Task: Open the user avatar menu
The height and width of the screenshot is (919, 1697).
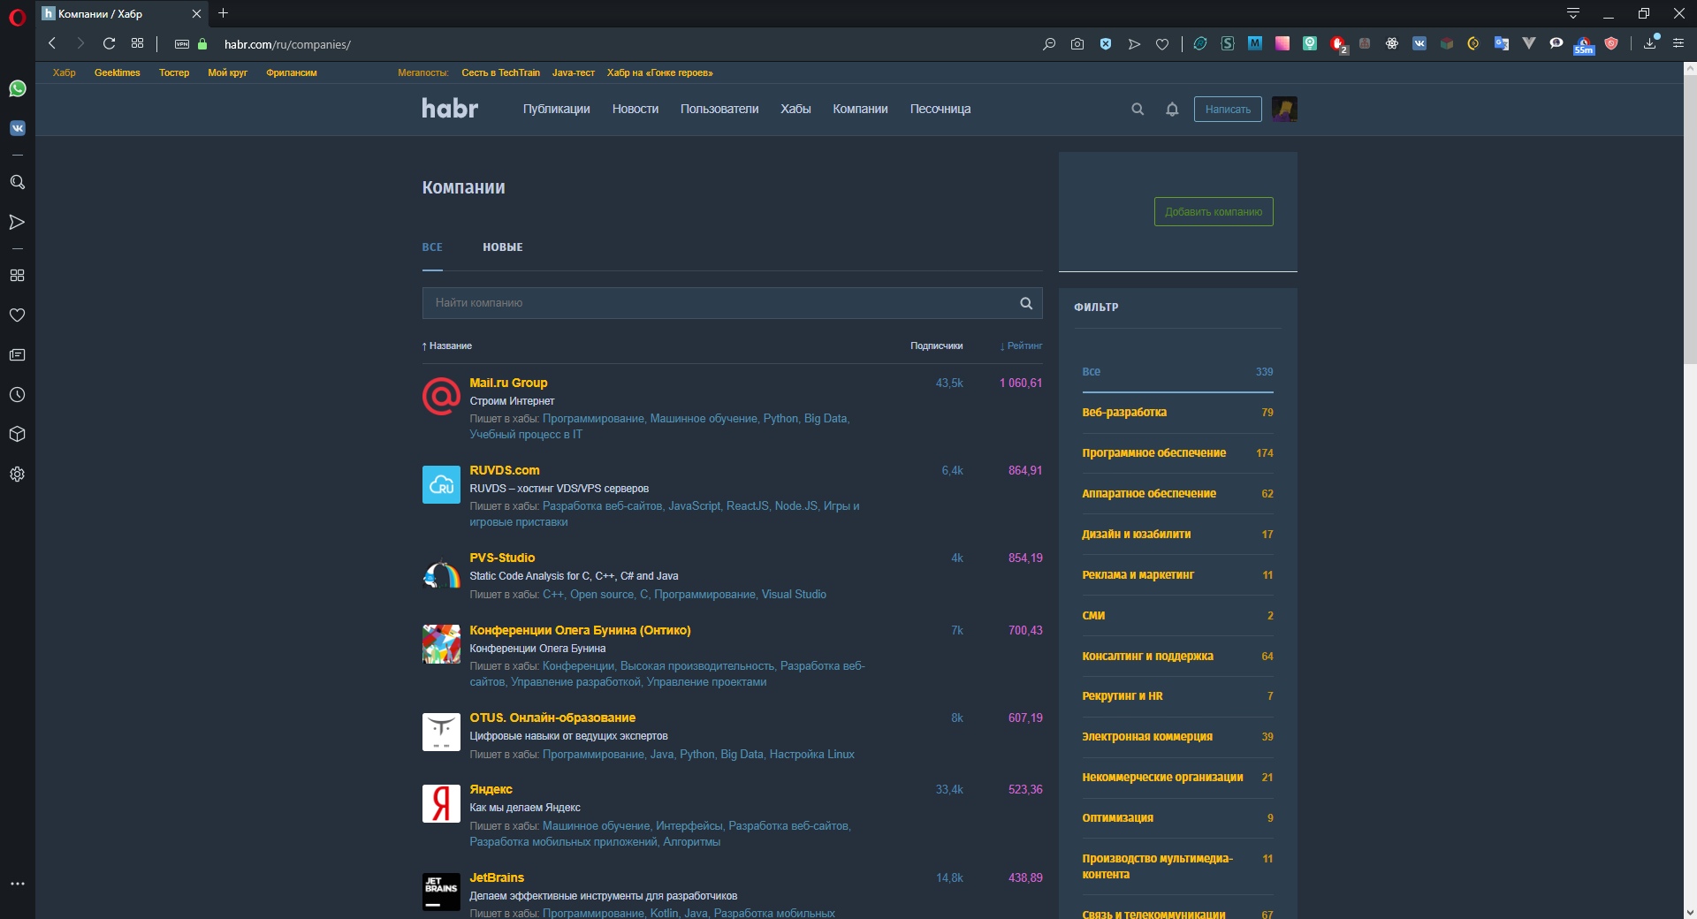Action: pos(1284,109)
